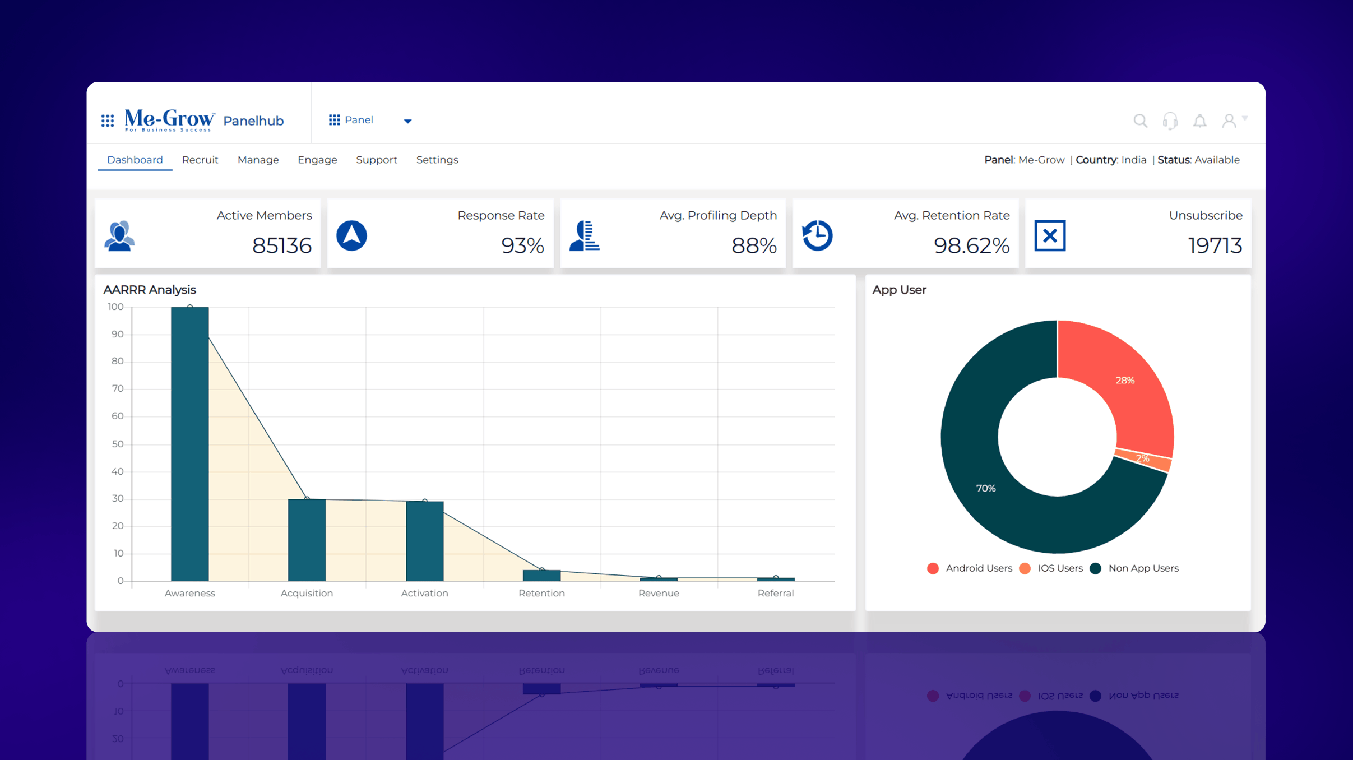The width and height of the screenshot is (1353, 760).
Task: Click the AARRR Analysis heading
Action: tap(150, 290)
